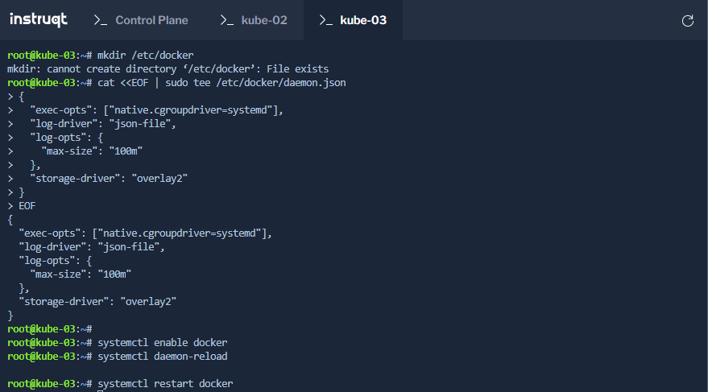Refresh the terminal with the reload icon
This screenshot has height=392, width=708.
coord(688,21)
